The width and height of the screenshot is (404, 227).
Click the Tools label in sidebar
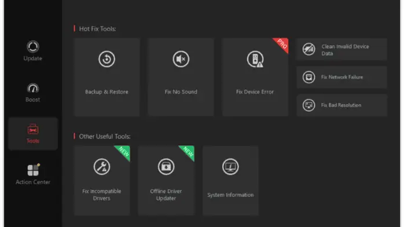pyautogui.click(x=33, y=141)
